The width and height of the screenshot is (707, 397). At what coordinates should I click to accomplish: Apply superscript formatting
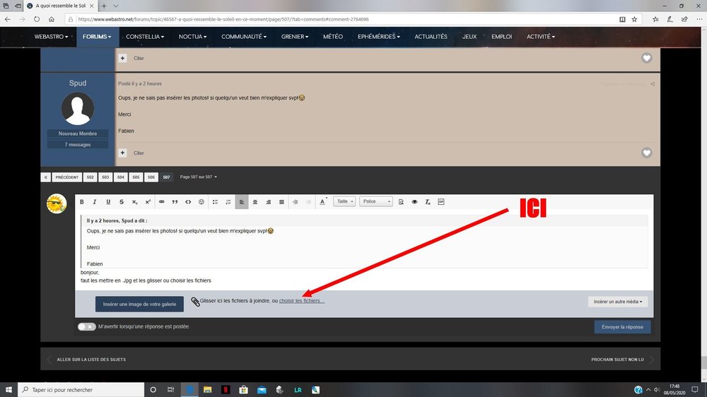[x=148, y=202]
